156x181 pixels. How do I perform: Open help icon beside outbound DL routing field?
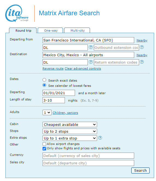tap(91, 47)
